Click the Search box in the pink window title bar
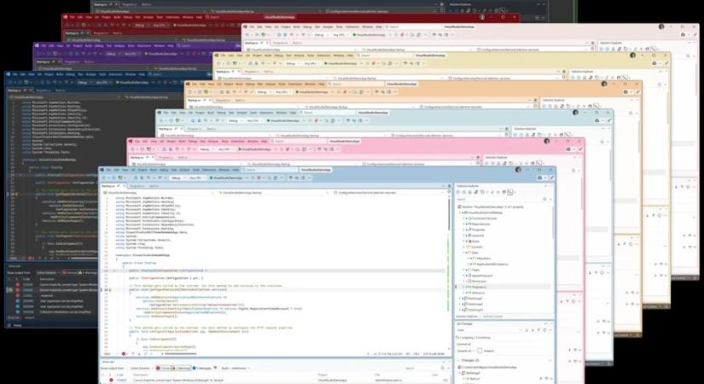The image size is (704, 384). pyautogui.click(x=298, y=142)
